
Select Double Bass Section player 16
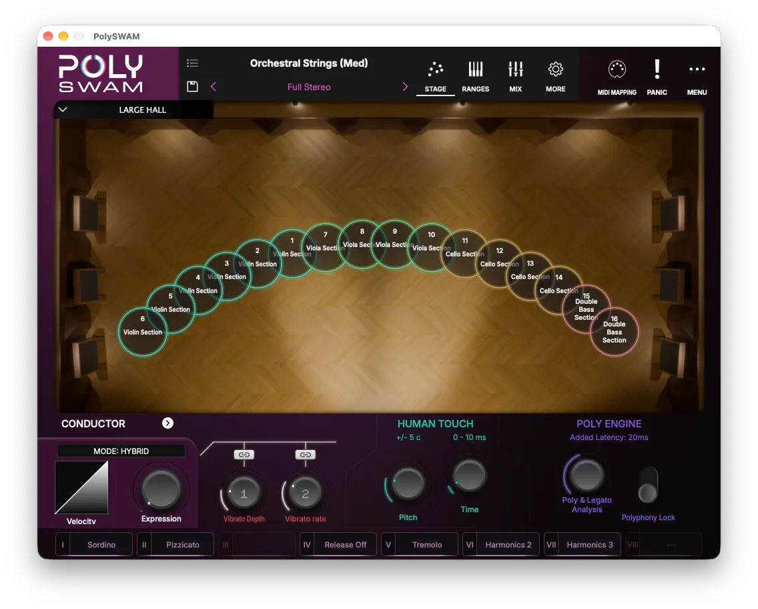click(615, 332)
